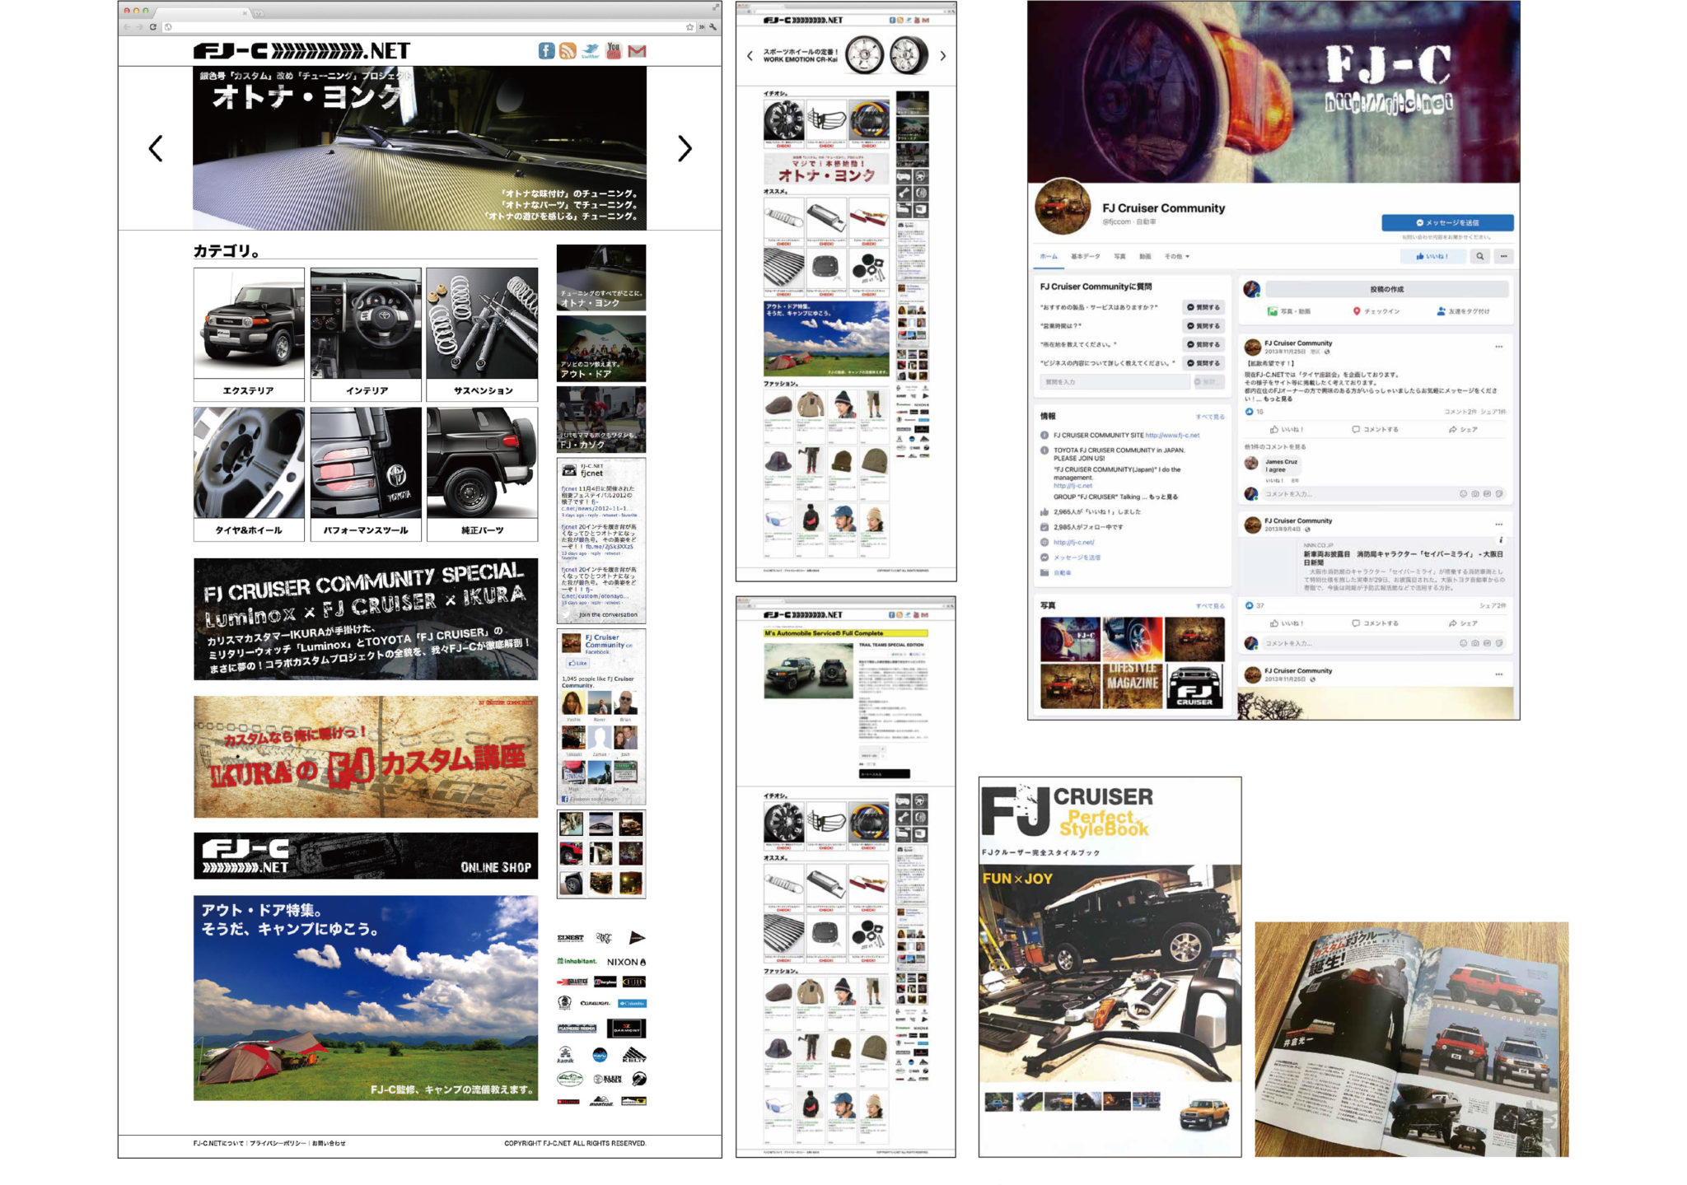
Task: Ask the first suggested question with 質問する
Action: tap(1203, 307)
